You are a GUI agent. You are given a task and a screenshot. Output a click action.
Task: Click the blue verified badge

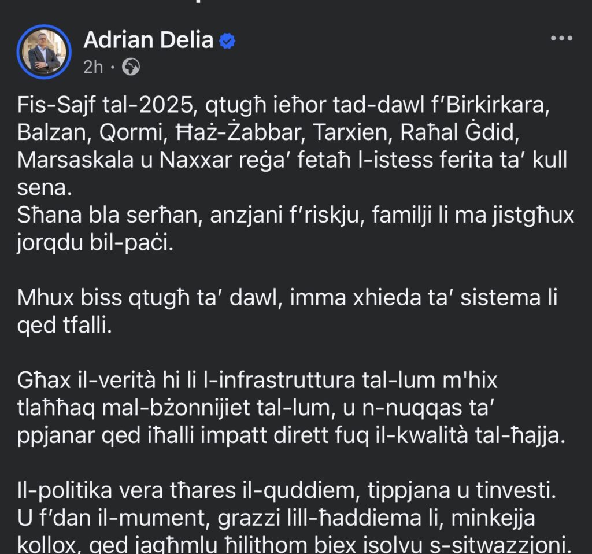point(227,41)
